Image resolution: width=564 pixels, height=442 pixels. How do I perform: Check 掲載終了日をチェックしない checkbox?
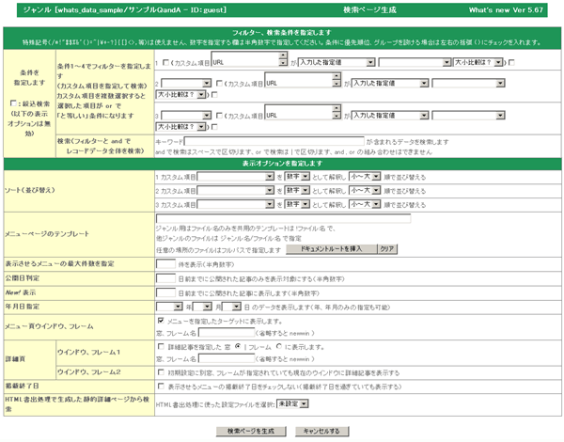(x=161, y=387)
